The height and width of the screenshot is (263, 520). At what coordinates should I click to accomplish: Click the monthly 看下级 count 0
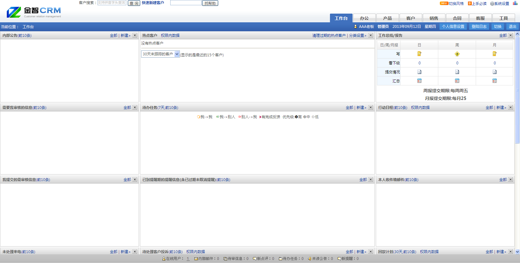point(495,63)
